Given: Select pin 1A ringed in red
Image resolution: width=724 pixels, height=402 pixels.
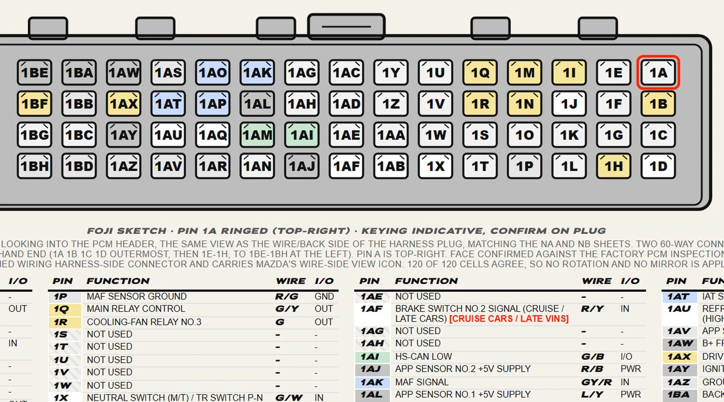Looking at the screenshot, I should [x=658, y=72].
